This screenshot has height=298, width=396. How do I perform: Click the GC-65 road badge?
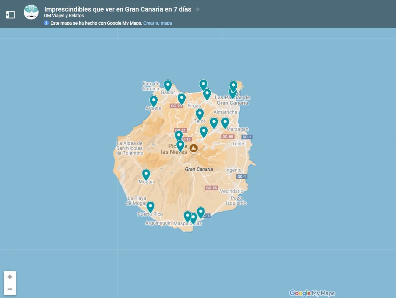[x=211, y=188]
